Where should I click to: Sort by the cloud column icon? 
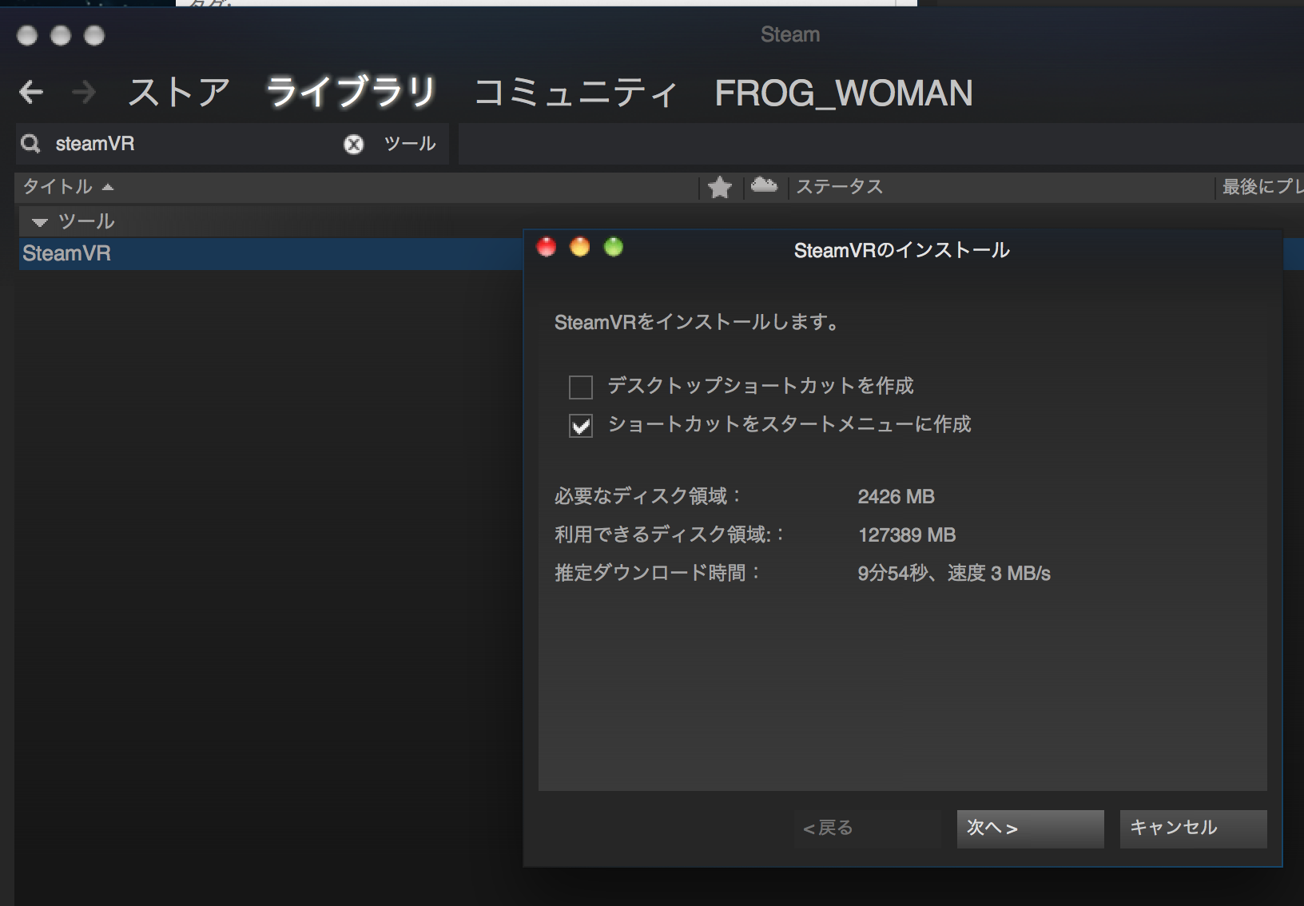coord(764,186)
